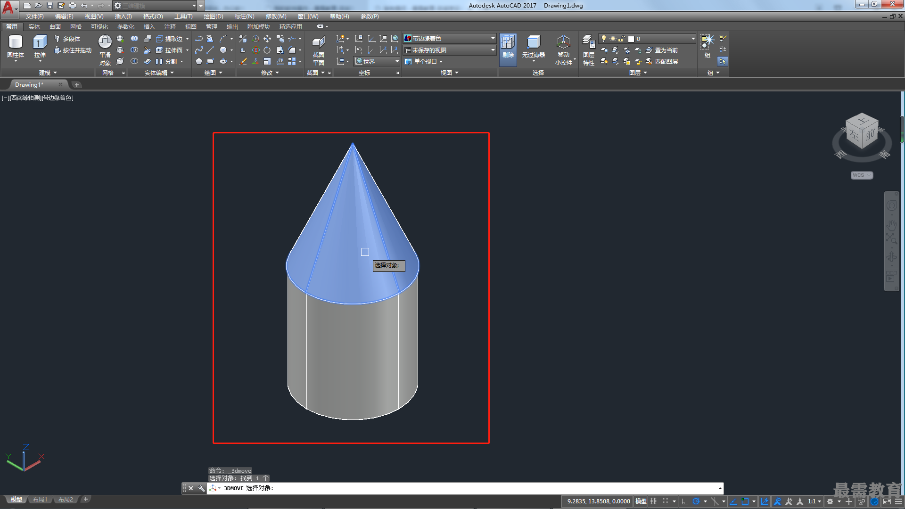Viewport: 905px width, 509px height.
Task: Expand the 实体编辑 panel flyout
Action: tap(159, 73)
